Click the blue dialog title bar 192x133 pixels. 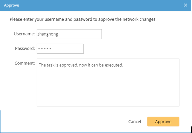click(96, 5)
